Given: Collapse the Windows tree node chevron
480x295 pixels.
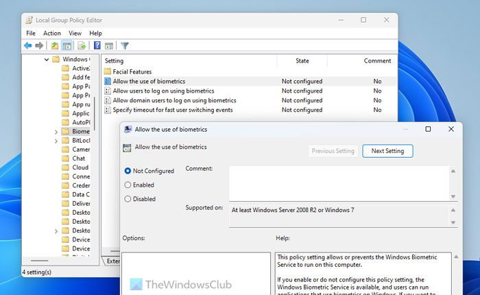Looking at the screenshot, I should pos(47,60).
